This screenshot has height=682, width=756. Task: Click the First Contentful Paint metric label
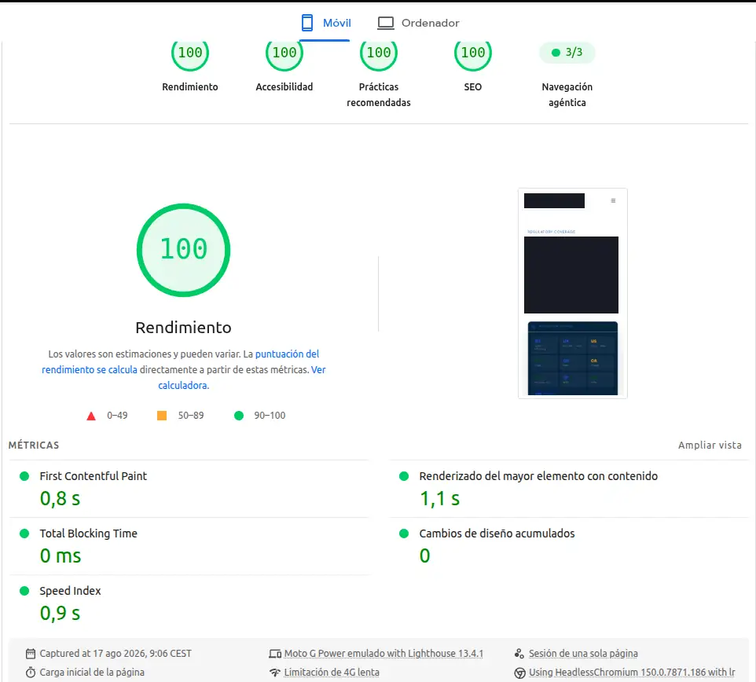click(93, 476)
